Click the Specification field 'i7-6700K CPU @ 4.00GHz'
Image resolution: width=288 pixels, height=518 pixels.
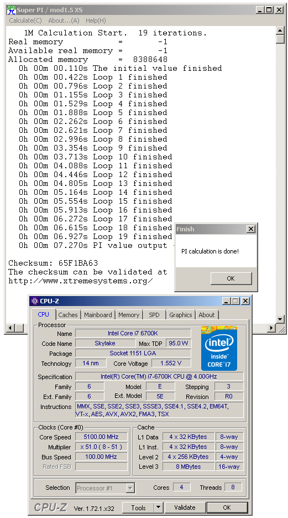[159, 376]
